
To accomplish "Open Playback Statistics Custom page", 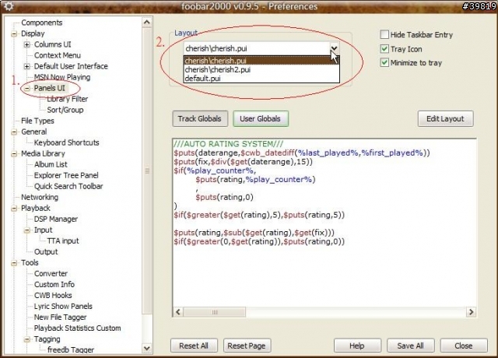I will coord(78,328).
